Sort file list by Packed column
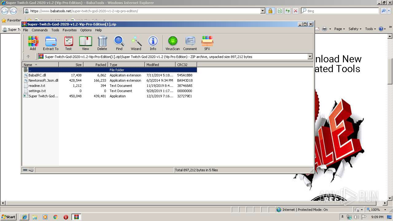The height and width of the screenshot is (221, 393). [95, 65]
